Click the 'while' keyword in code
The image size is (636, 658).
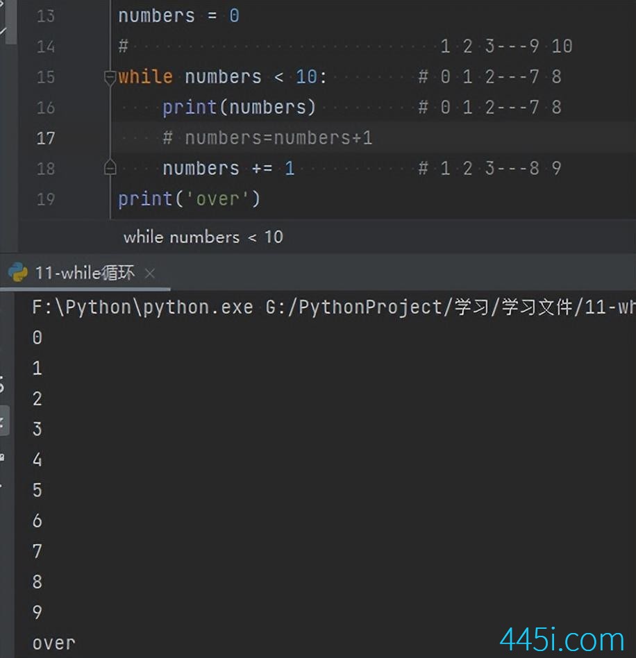(145, 77)
